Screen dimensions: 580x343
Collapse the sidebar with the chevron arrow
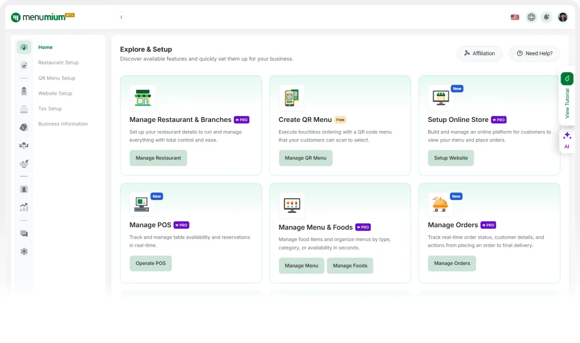click(121, 17)
